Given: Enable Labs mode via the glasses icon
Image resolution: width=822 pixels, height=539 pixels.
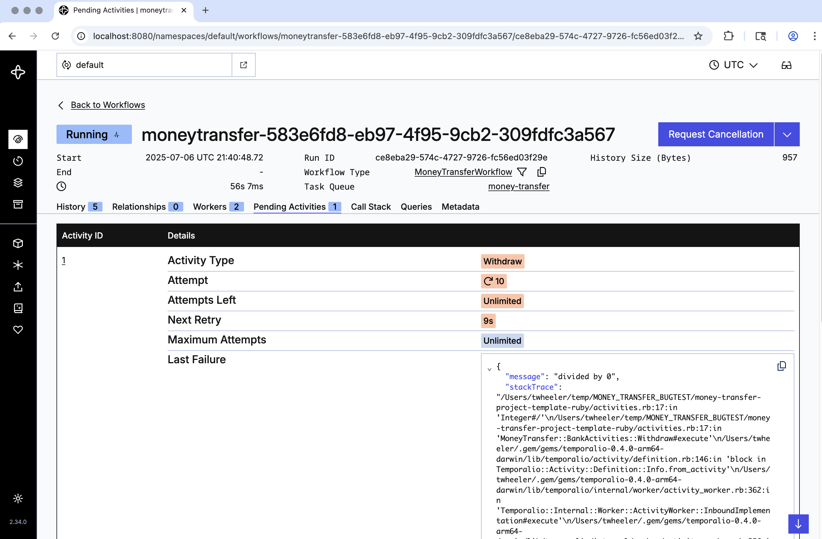Looking at the screenshot, I should pos(787,65).
